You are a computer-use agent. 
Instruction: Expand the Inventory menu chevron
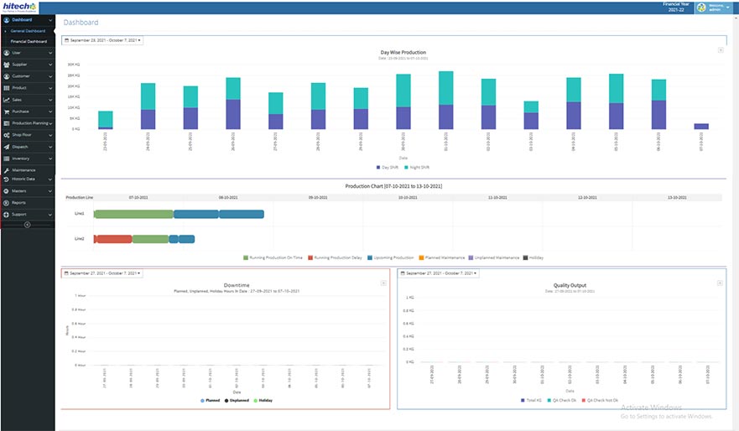[50, 158]
